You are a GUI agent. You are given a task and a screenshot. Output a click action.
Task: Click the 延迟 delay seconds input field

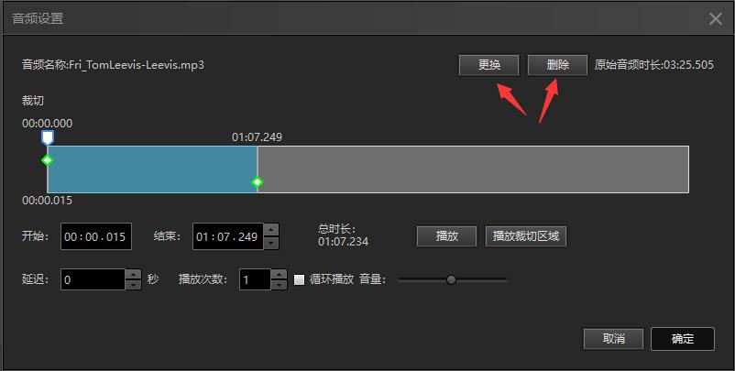tap(93, 279)
